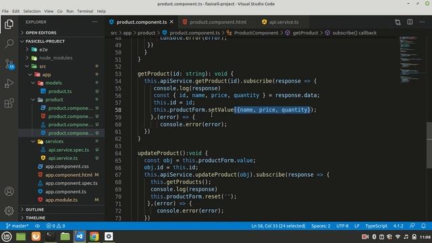The width and height of the screenshot is (432, 243).
Task: Open Run and Debug view
Action: (9, 83)
